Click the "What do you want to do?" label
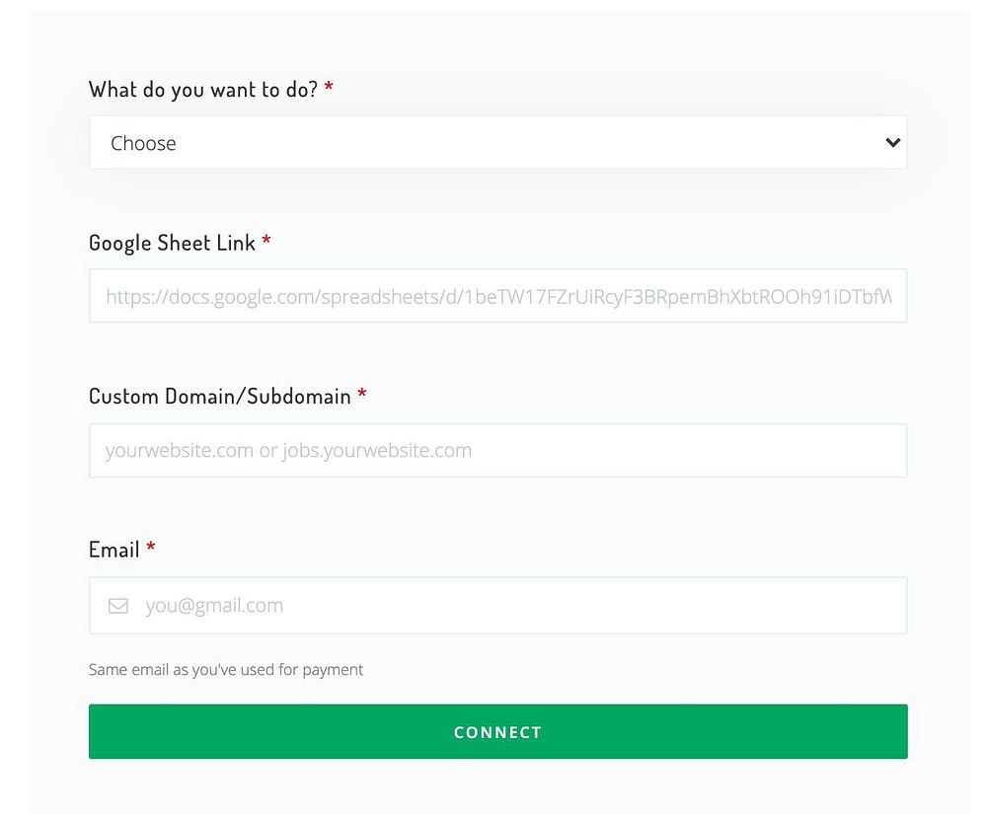The height and width of the screenshot is (814, 987). tap(203, 89)
